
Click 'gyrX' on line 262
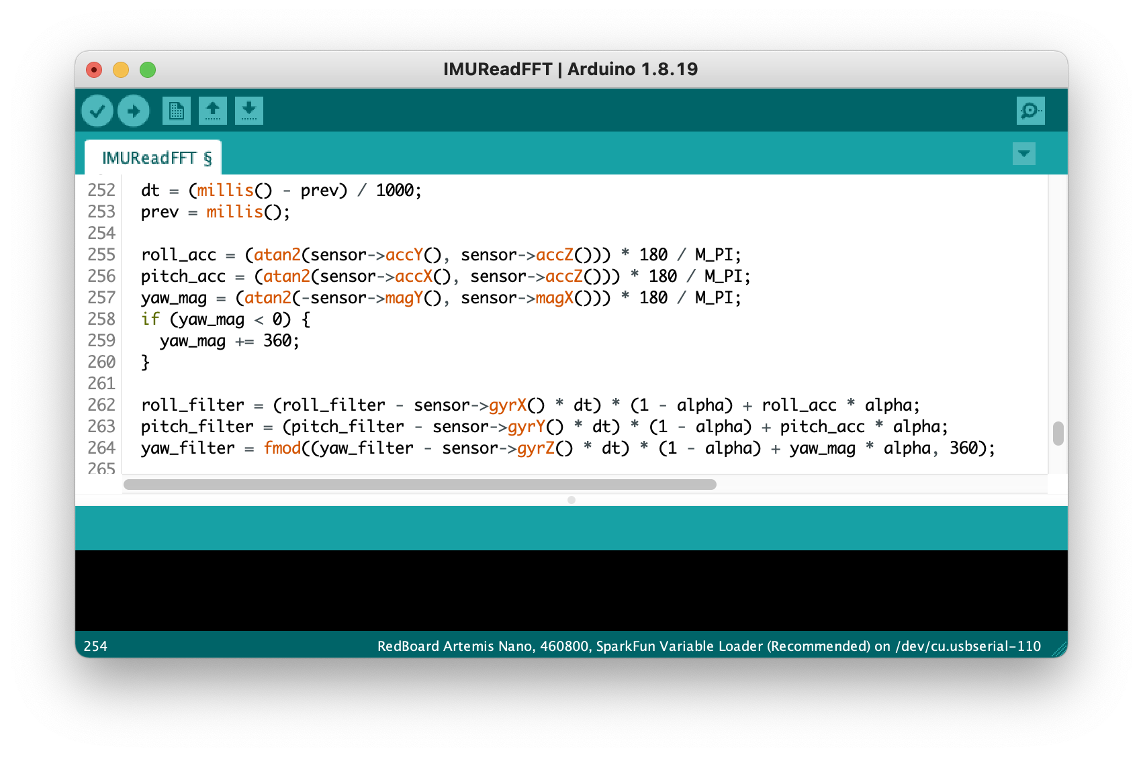508,405
